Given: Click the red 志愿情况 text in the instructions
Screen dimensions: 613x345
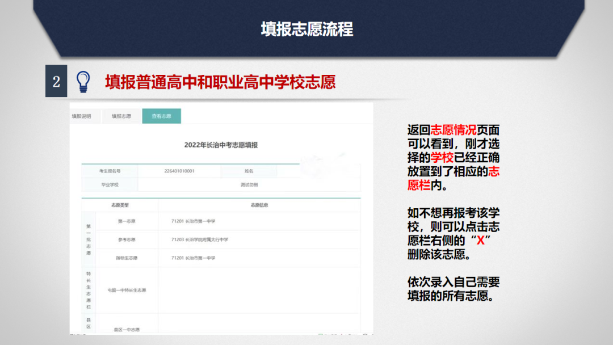Looking at the screenshot, I should pos(453,130).
